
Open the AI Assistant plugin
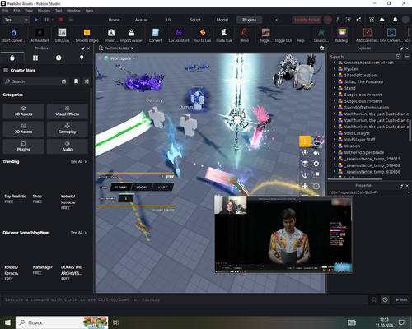(x=40, y=35)
